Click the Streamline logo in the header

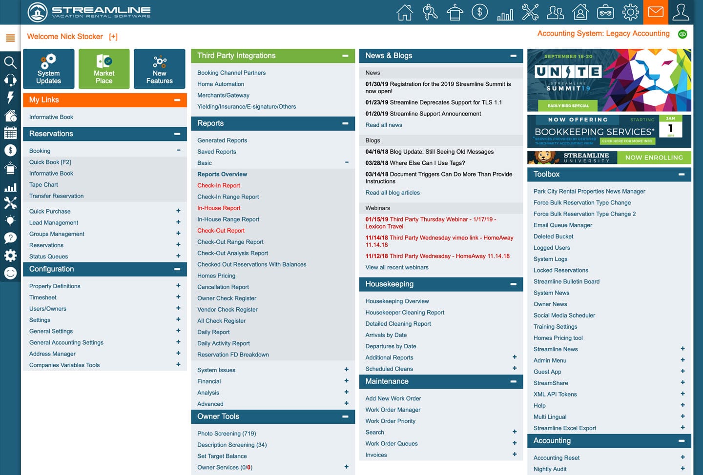point(88,12)
